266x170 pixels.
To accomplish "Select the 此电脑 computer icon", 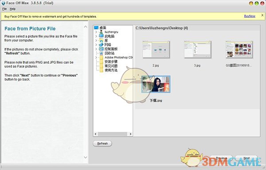I will click(x=101, y=36).
